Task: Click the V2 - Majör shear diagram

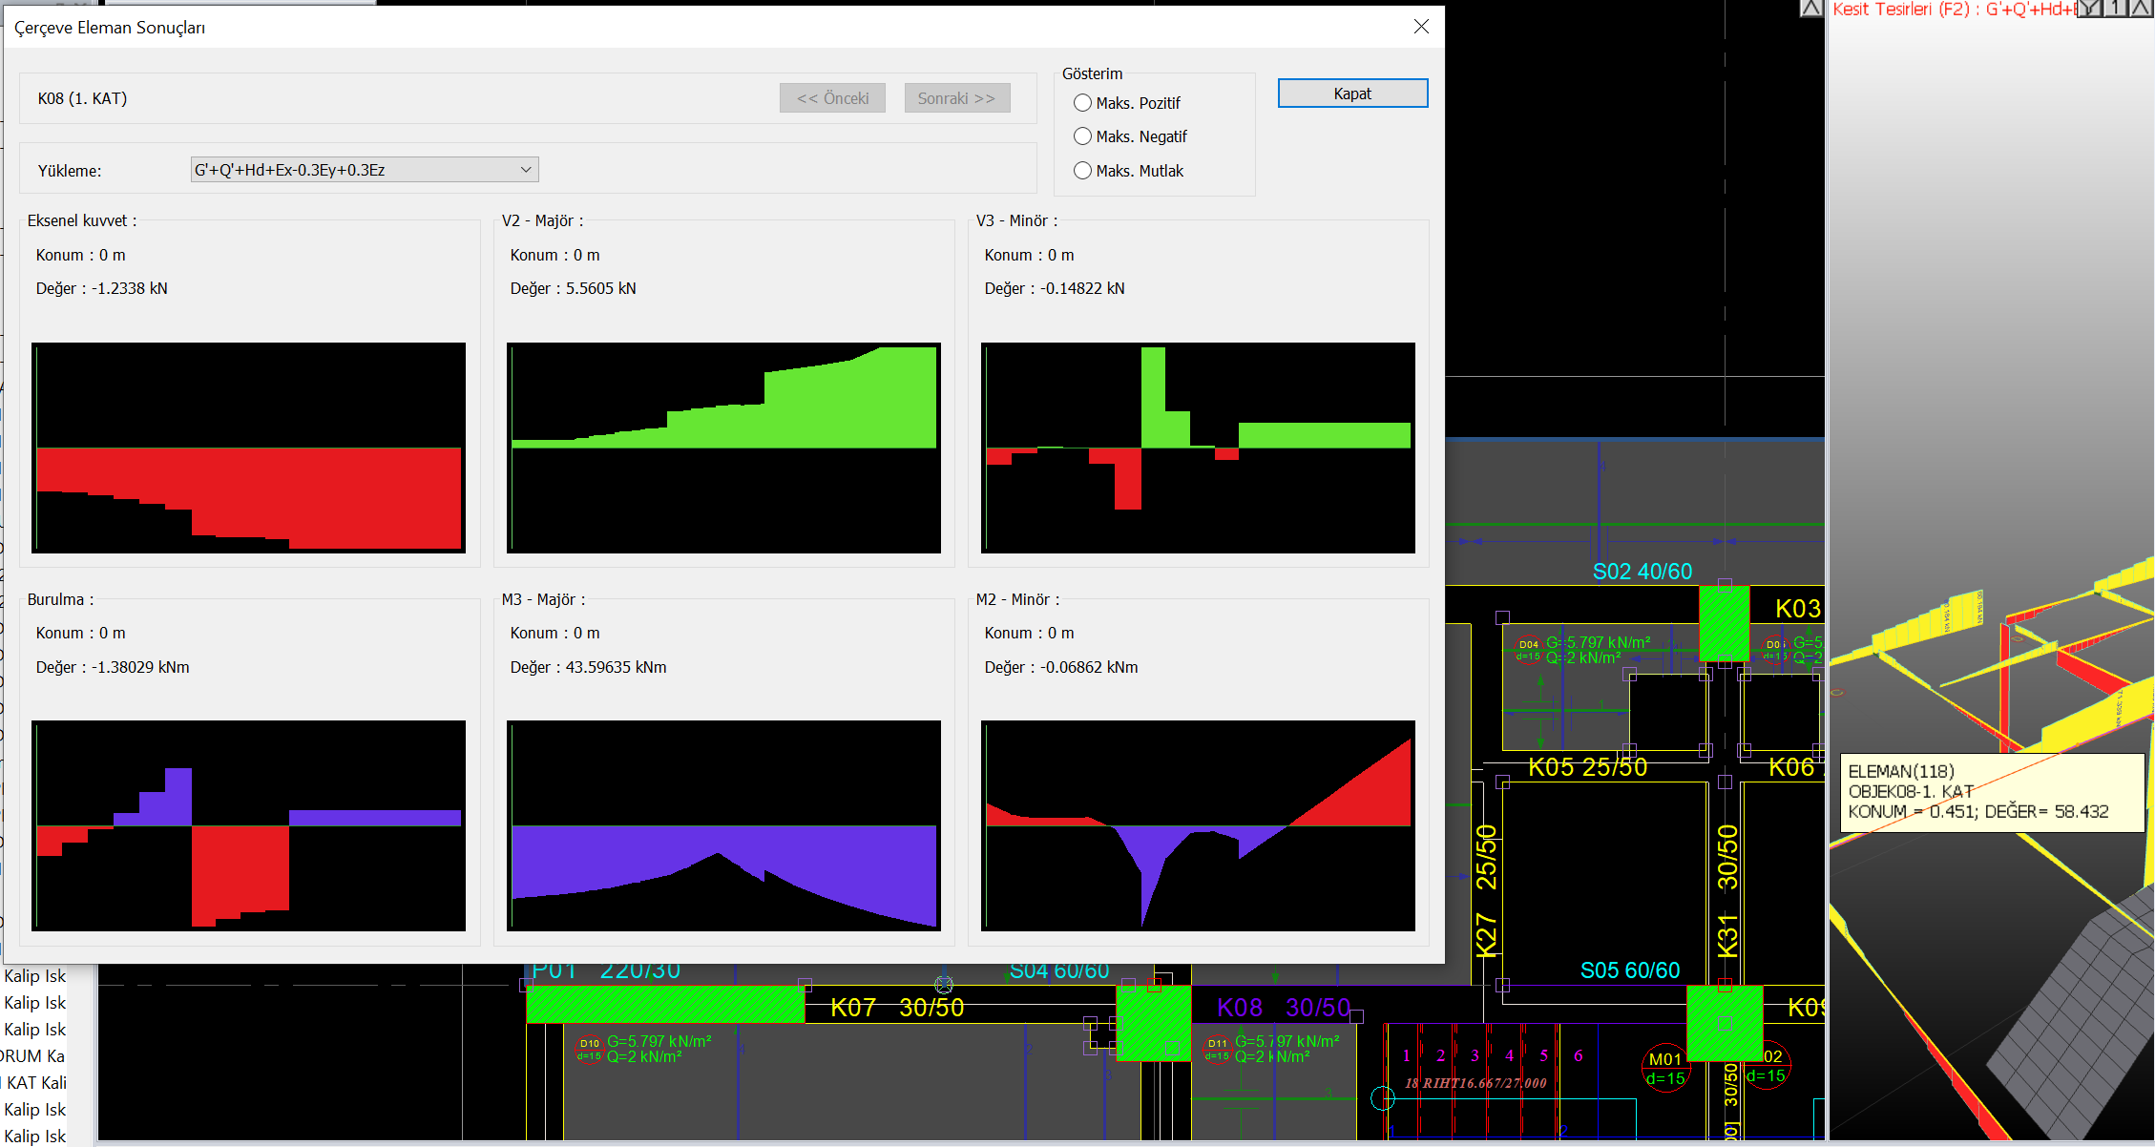Action: [x=723, y=448]
